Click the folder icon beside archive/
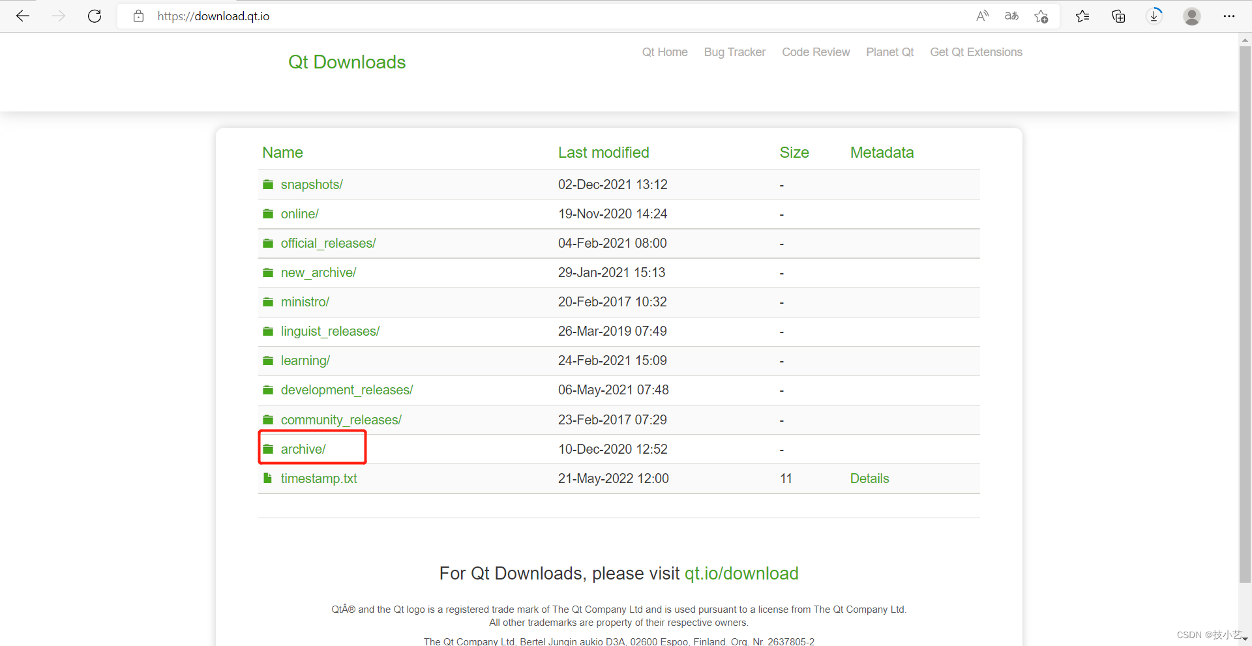Screen dimensions: 1252x646 coord(268,449)
